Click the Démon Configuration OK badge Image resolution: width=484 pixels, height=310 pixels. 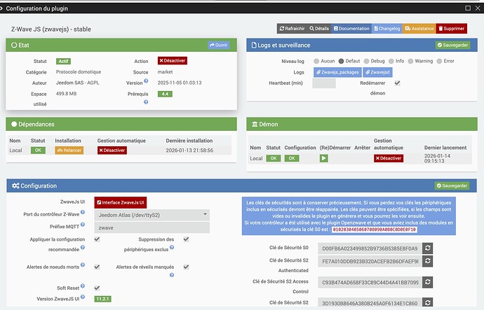point(292,158)
